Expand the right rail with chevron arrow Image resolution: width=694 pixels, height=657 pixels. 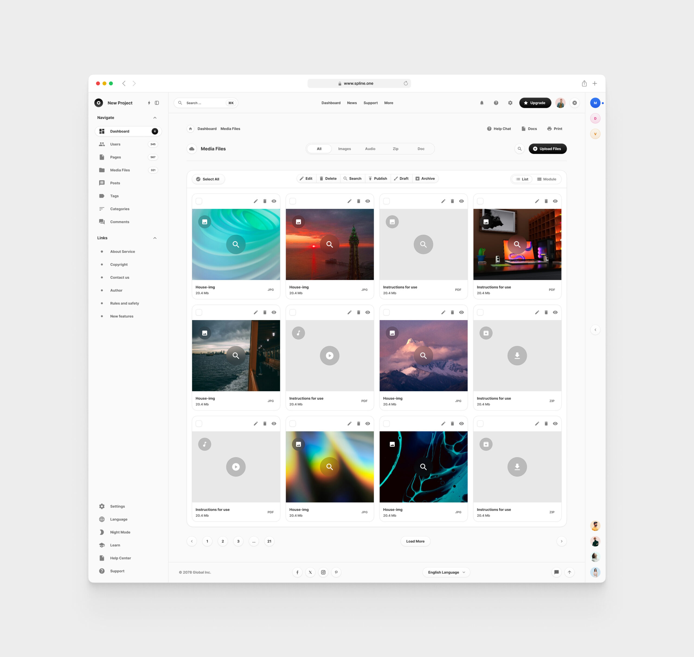tap(595, 330)
